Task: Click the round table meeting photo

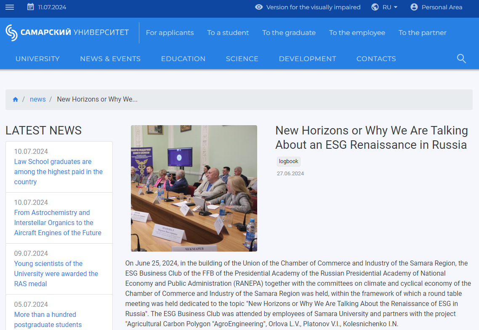Action: point(194,188)
